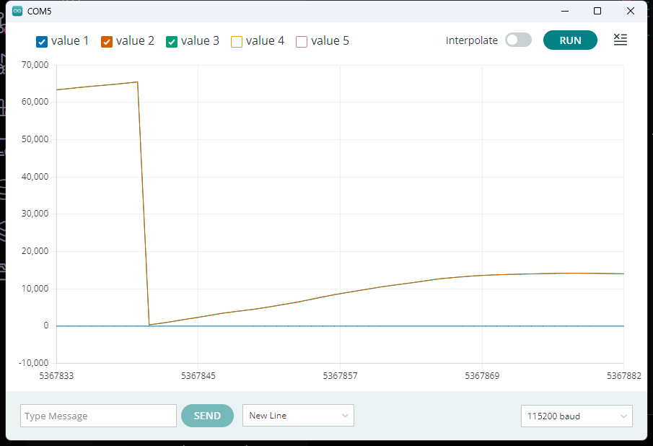This screenshot has height=446, width=653.
Task: Click the Interpolate text label
Action: point(472,40)
